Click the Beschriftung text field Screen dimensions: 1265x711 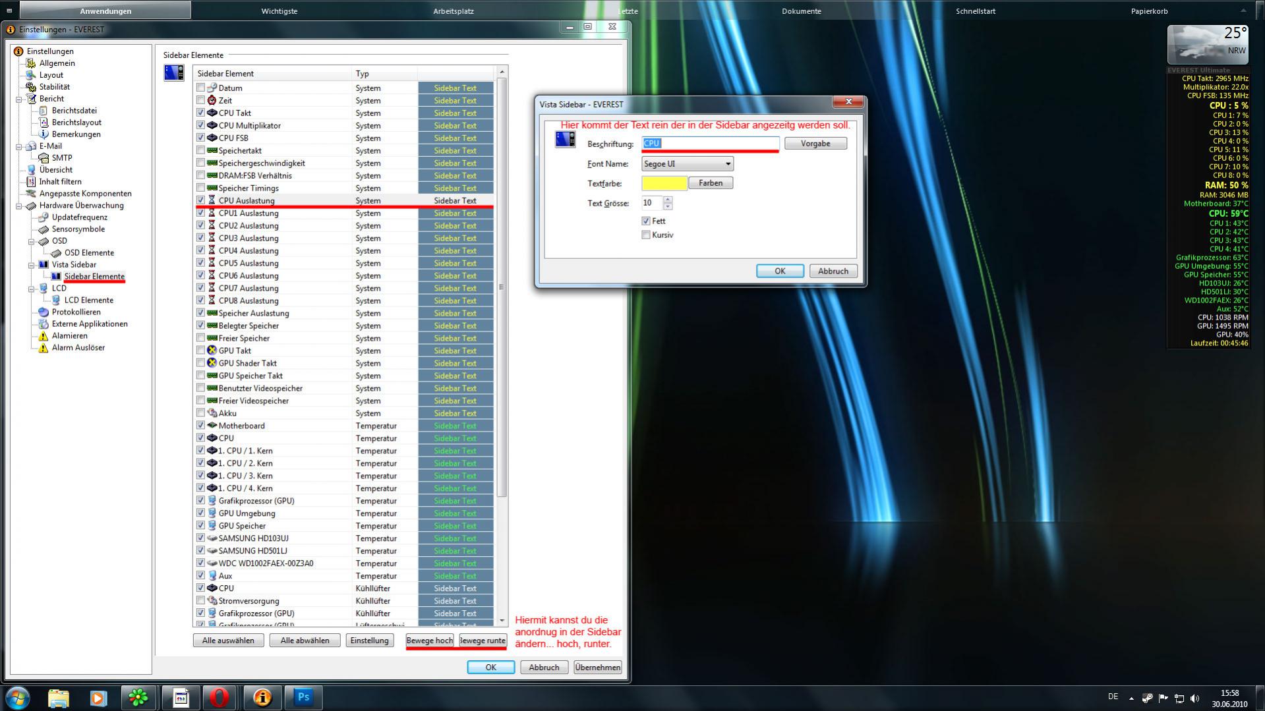(x=711, y=144)
